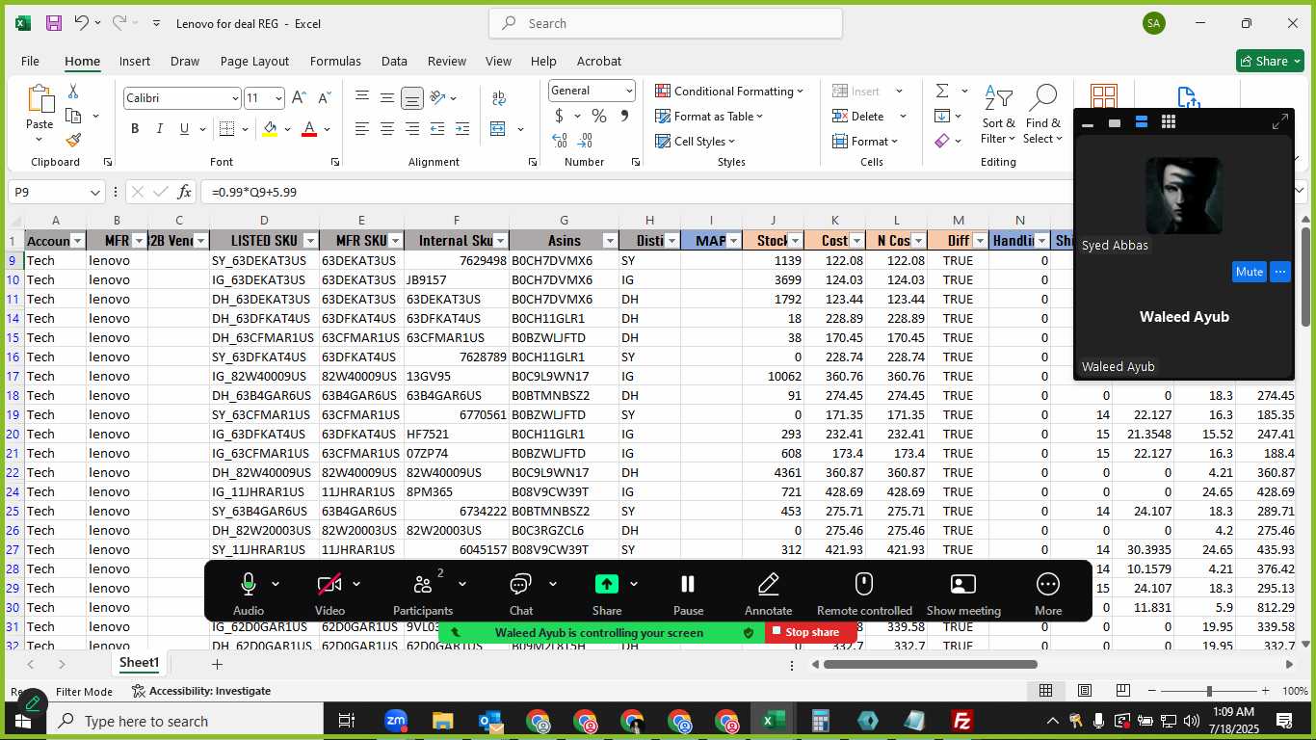Click the red Font Color swatch button
Image resolution: width=1316 pixels, height=740 pixels.
(309, 129)
